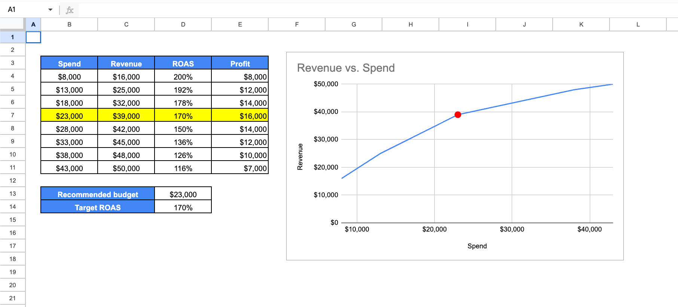The width and height of the screenshot is (678, 307).
Task: Click the $40,000 x-axis label
Action: [590, 229]
